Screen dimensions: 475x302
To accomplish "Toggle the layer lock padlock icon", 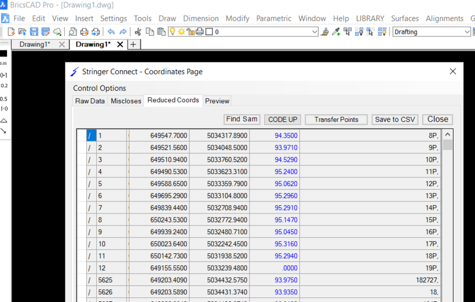I will coord(191,32).
